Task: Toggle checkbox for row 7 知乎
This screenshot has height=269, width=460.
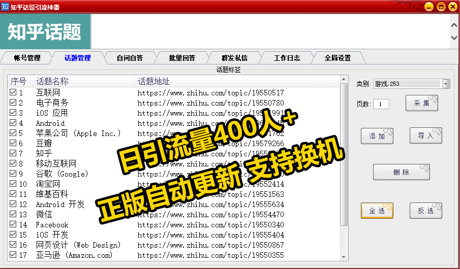Action: click(13, 153)
